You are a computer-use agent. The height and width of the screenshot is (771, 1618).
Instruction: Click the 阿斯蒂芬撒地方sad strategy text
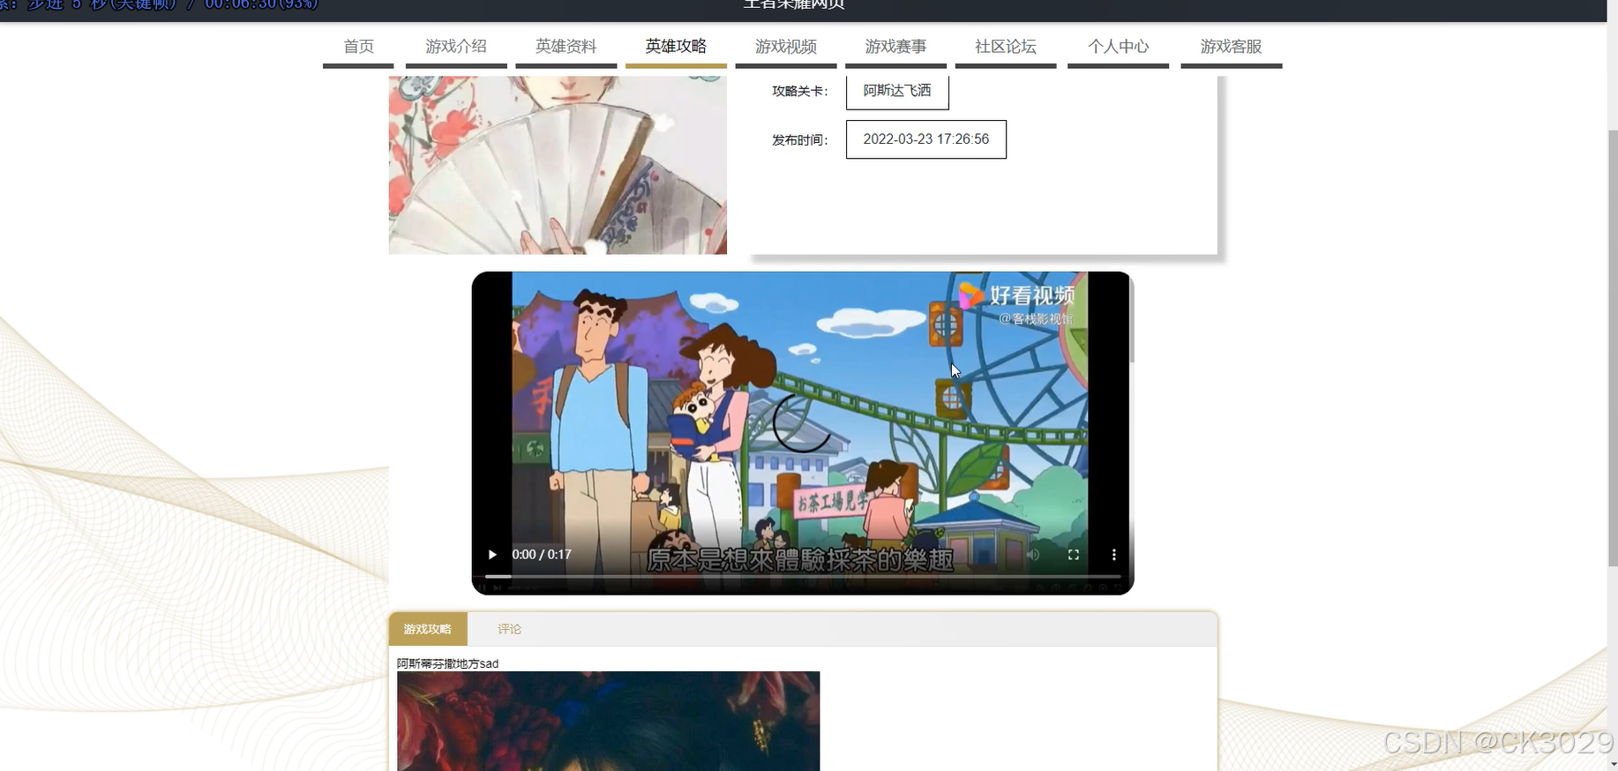(447, 663)
